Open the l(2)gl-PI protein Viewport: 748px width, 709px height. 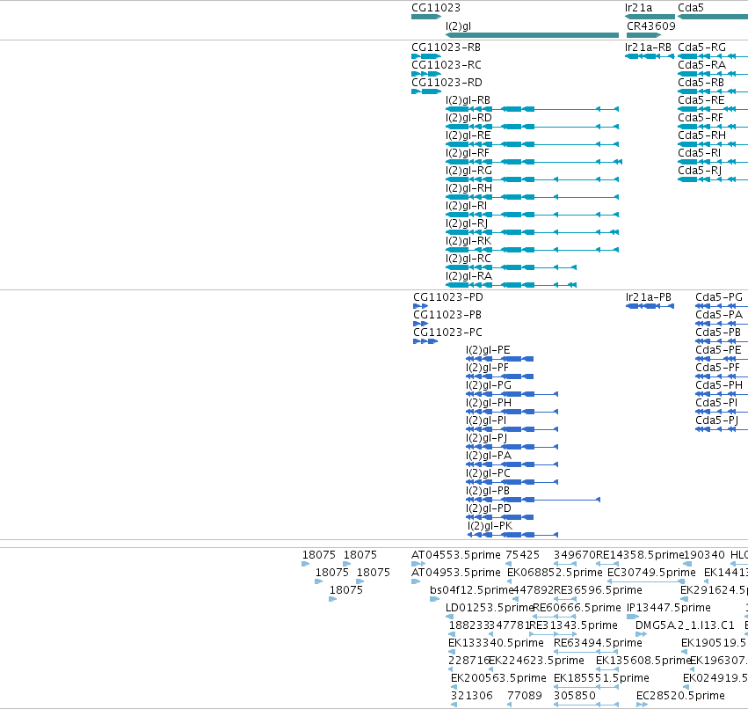[486, 421]
